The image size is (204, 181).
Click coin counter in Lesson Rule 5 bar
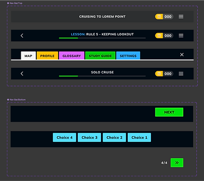point(164,36)
